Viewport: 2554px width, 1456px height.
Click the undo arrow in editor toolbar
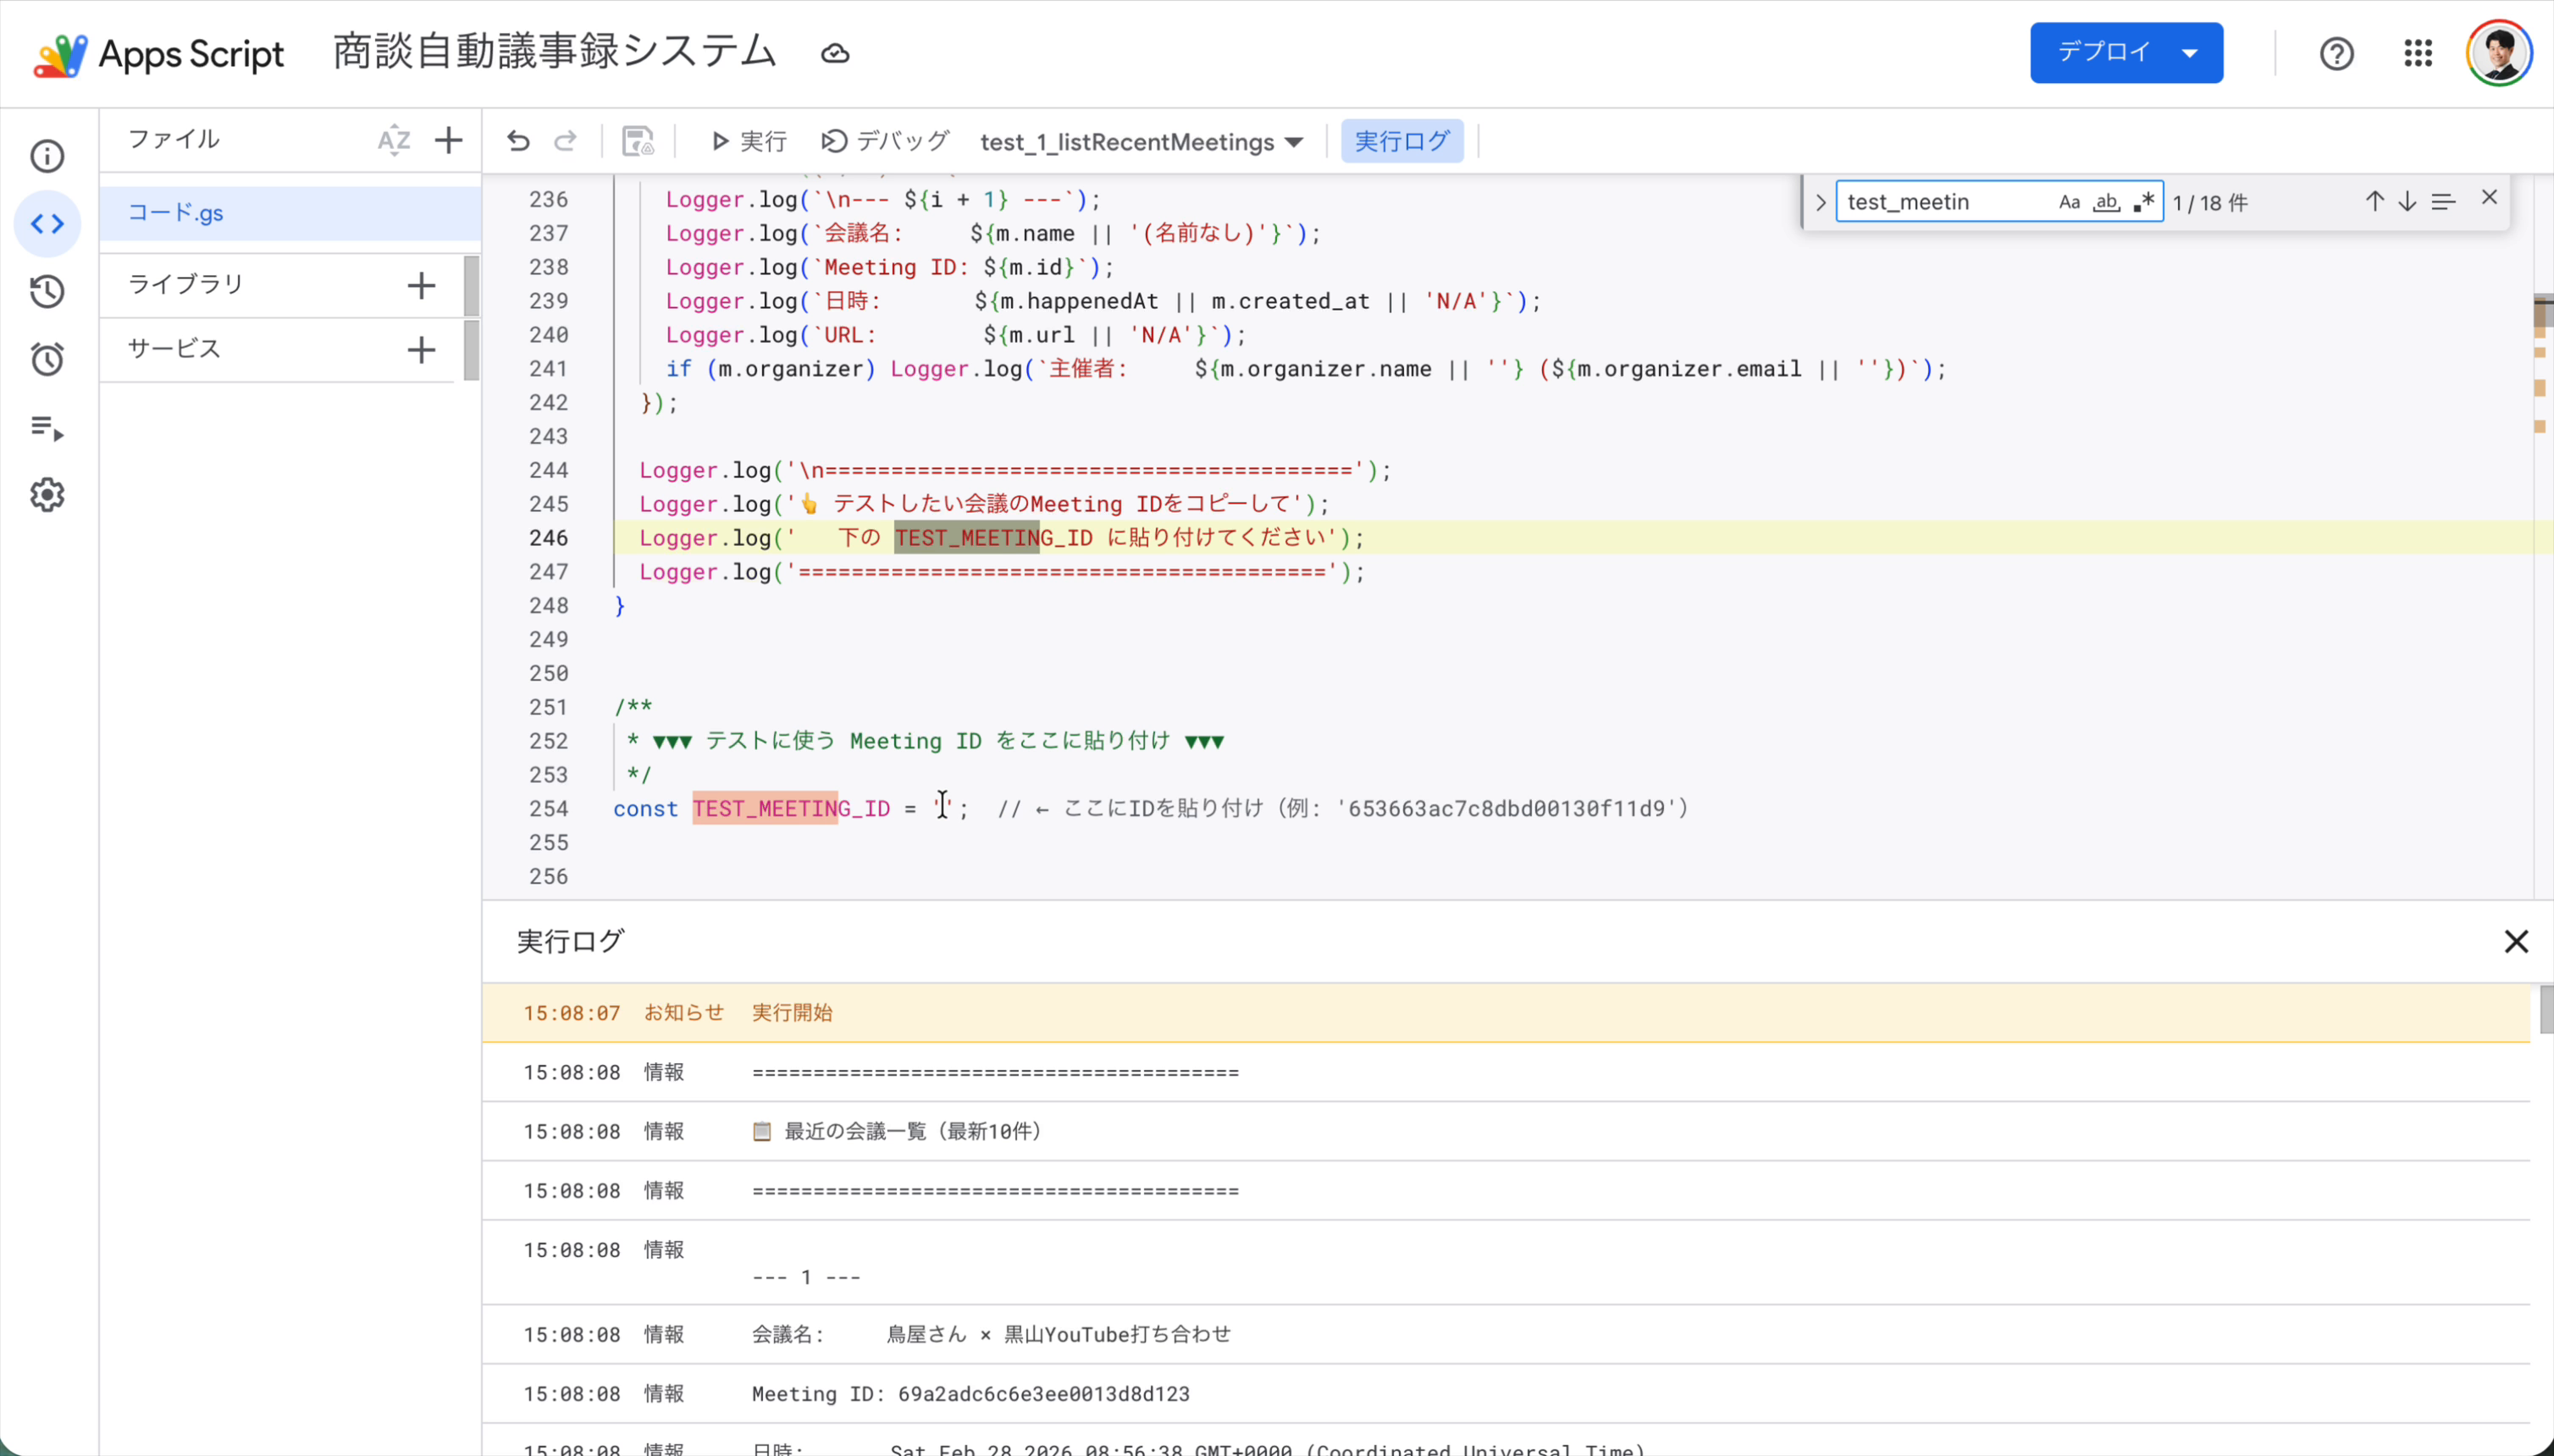pos(517,141)
